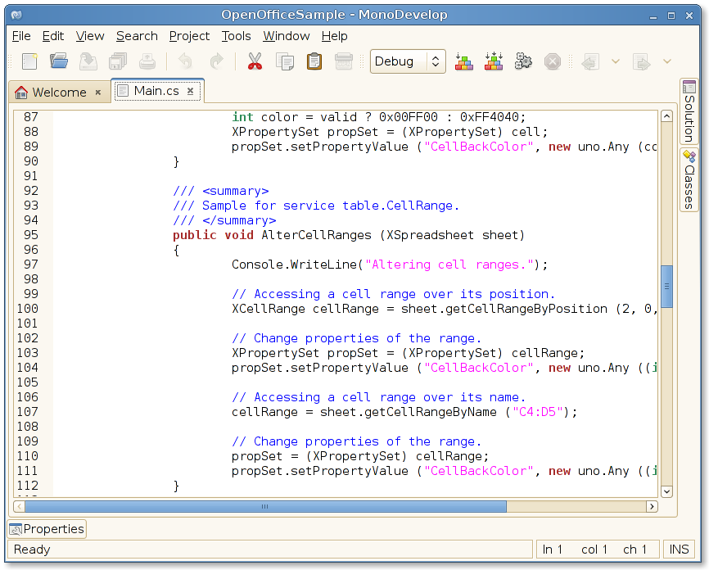Screen dimensions: 709x570
Task: Click the MonoDevelop window menu icon in titlebar
Action: [x=16, y=15]
